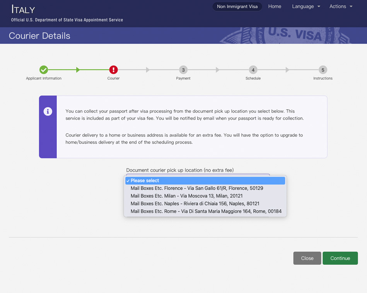Select Mail Boxes Etc. Rome pickup location
This screenshot has height=293, width=367.
coord(205,211)
